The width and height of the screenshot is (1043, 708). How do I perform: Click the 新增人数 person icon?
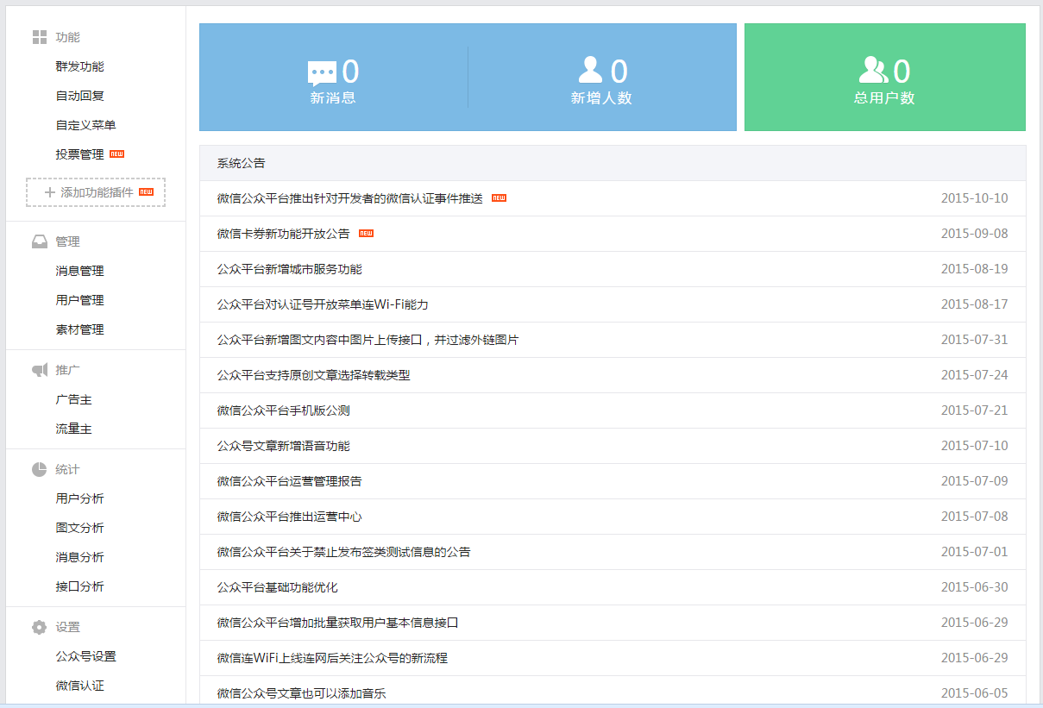pyautogui.click(x=590, y=69)
